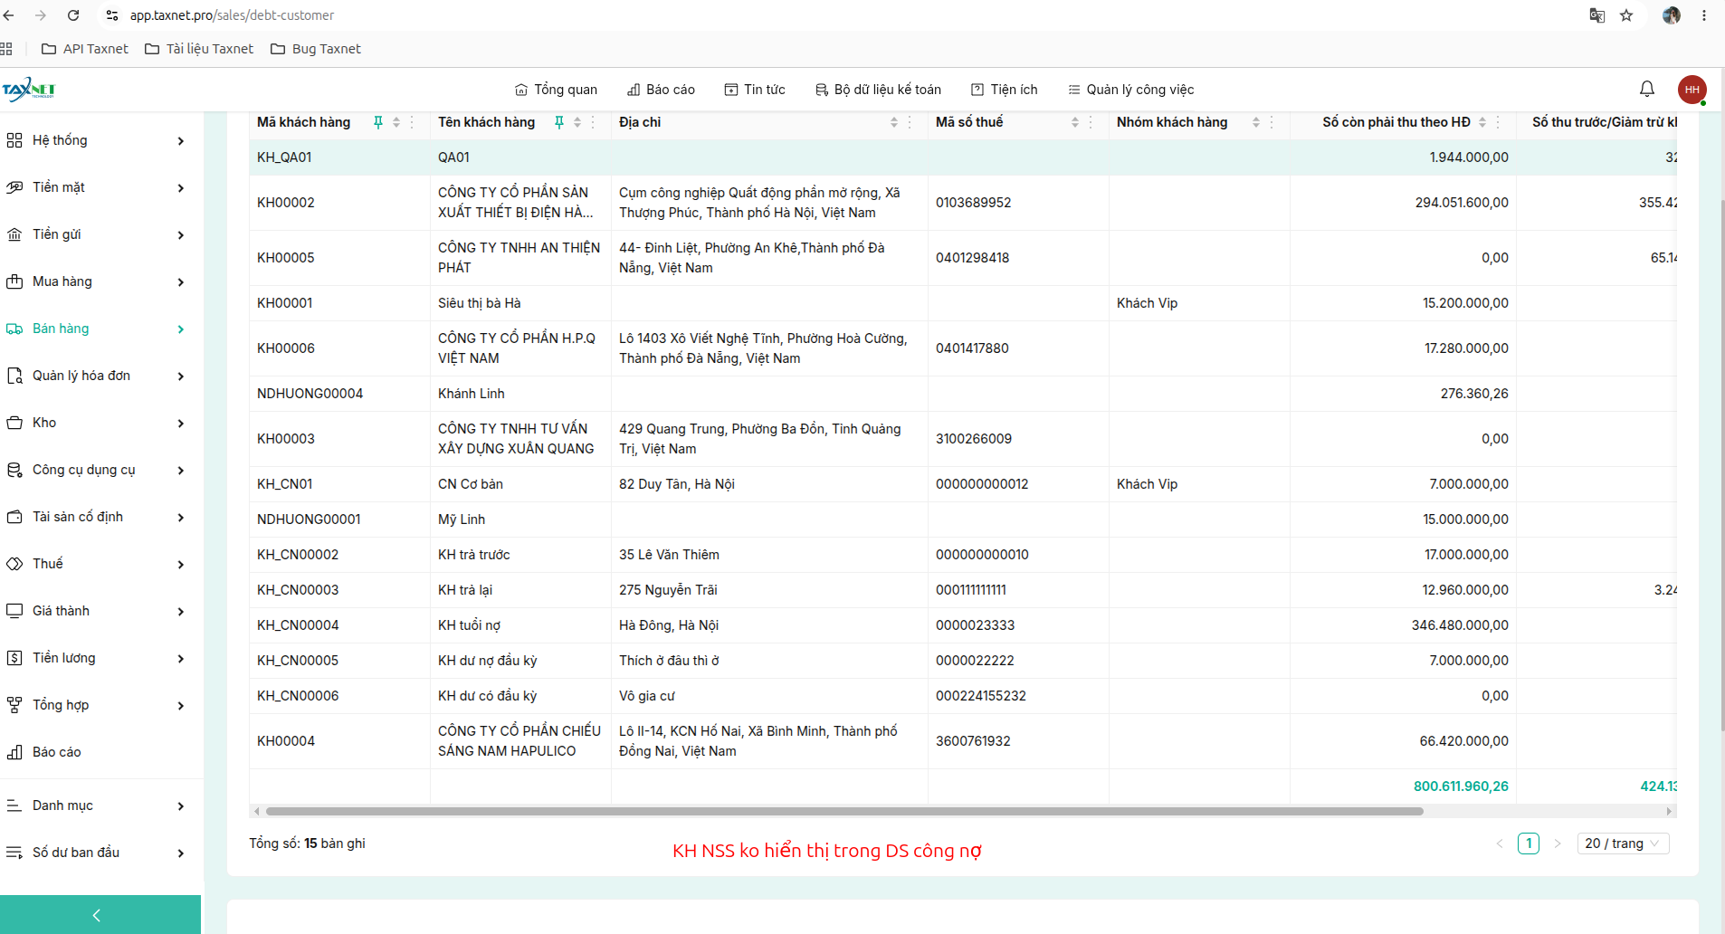Expand the Mua hàng sidebar menu

coord(95,281)
